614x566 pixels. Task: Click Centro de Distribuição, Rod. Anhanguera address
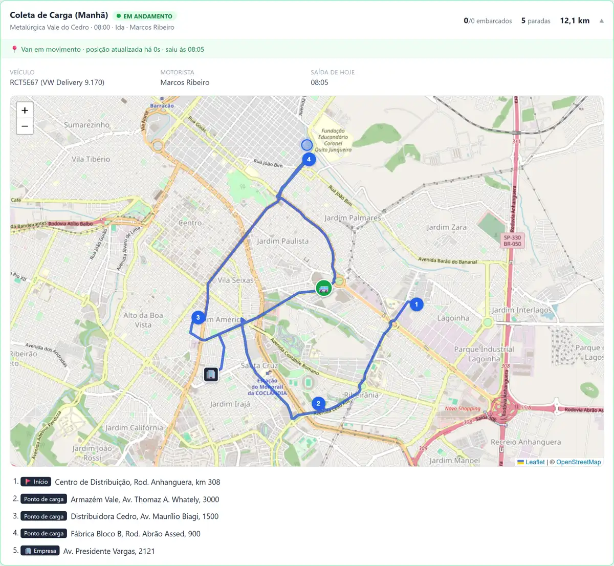point(138,482)
